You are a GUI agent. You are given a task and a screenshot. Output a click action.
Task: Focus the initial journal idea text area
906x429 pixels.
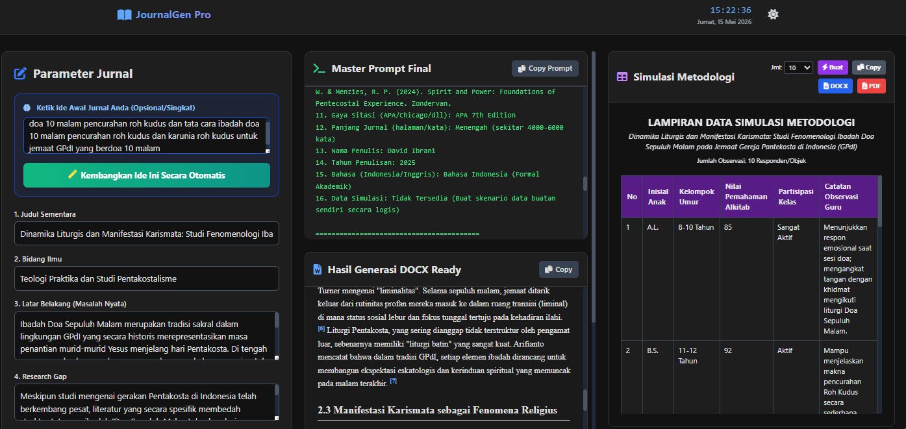coord(147,136)
